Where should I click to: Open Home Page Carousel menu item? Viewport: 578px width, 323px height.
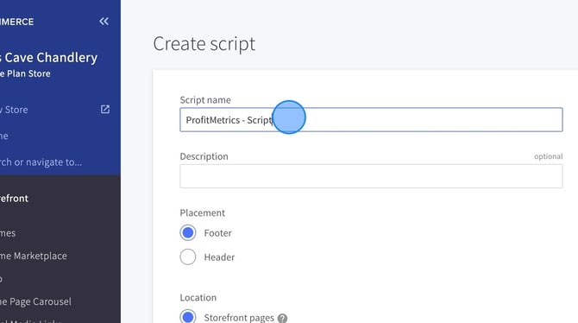[35, 301]
